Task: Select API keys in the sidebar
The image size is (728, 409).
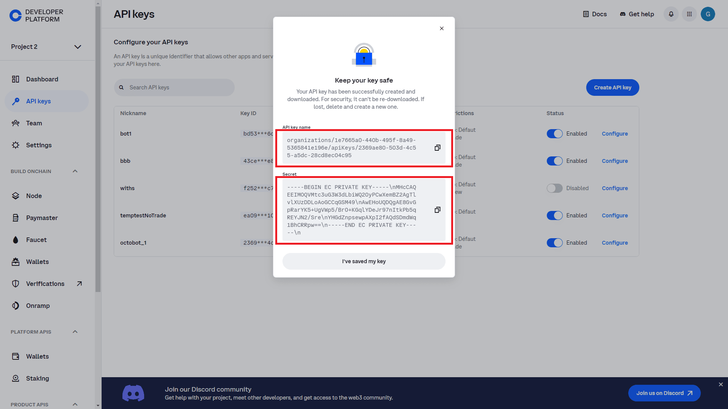Action: (x=47, y=101)
